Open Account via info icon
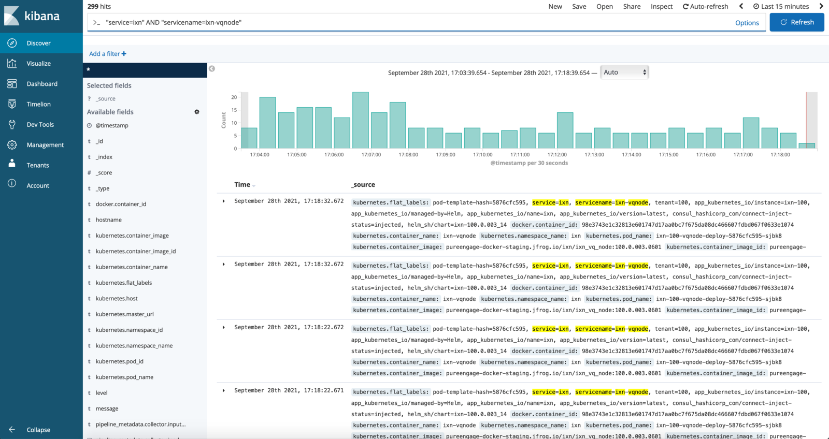The image size is (829, 439). (12, 183)
